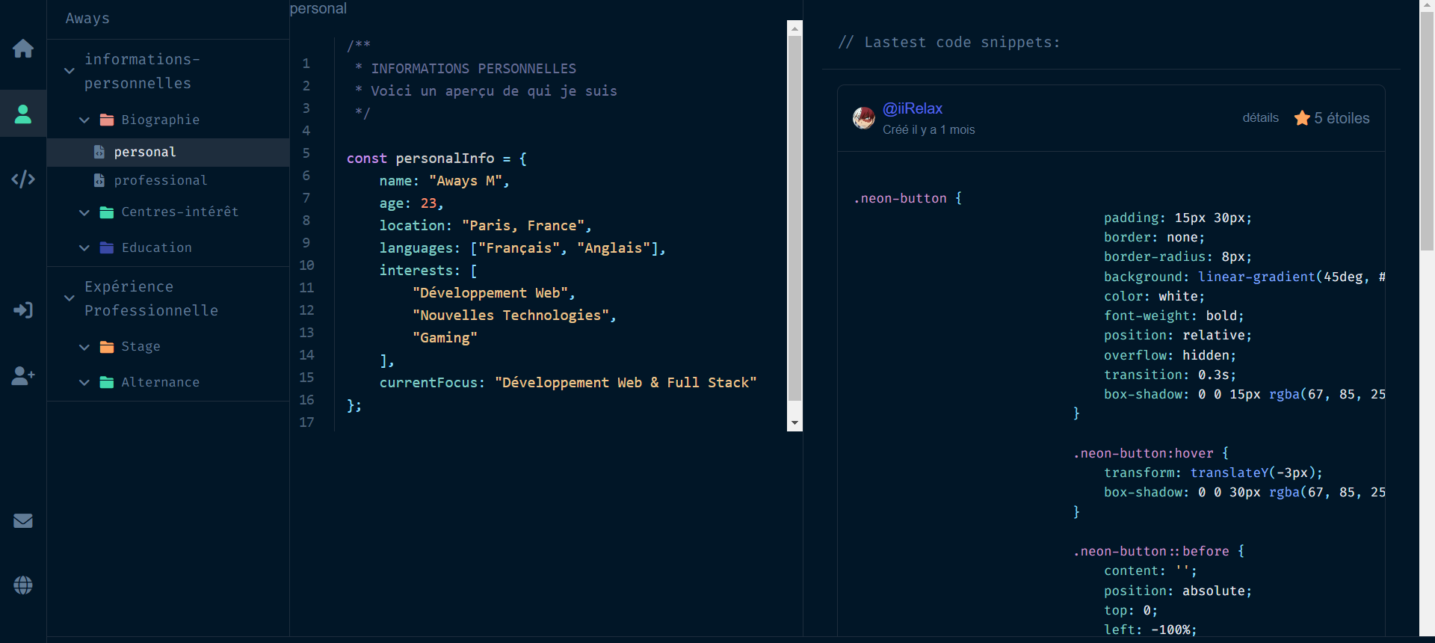Click the code editor scrollbar down arrow

coord(794,423)
